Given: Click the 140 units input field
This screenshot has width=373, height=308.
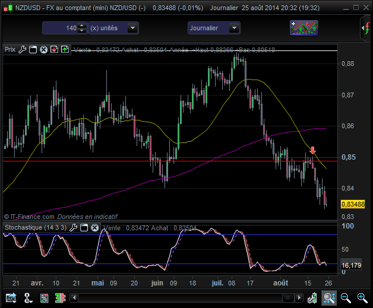Looking at the screenshot, I should pyautogui.click(x=61, y=28).
